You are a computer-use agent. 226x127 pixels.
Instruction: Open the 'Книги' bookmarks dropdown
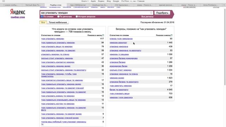85,1
